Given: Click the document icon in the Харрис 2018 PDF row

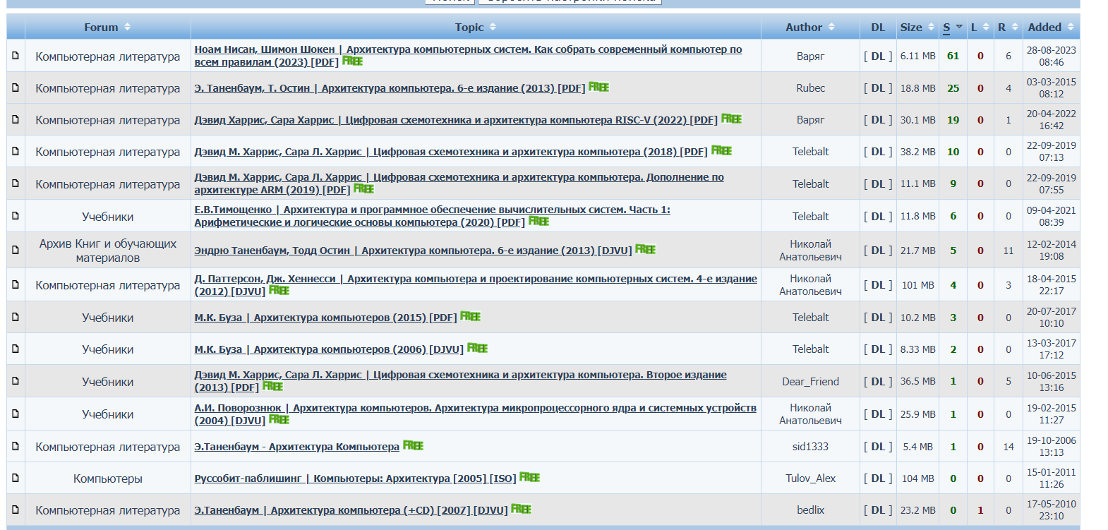Looking at the screenshot, I should [x=16, y=151].
